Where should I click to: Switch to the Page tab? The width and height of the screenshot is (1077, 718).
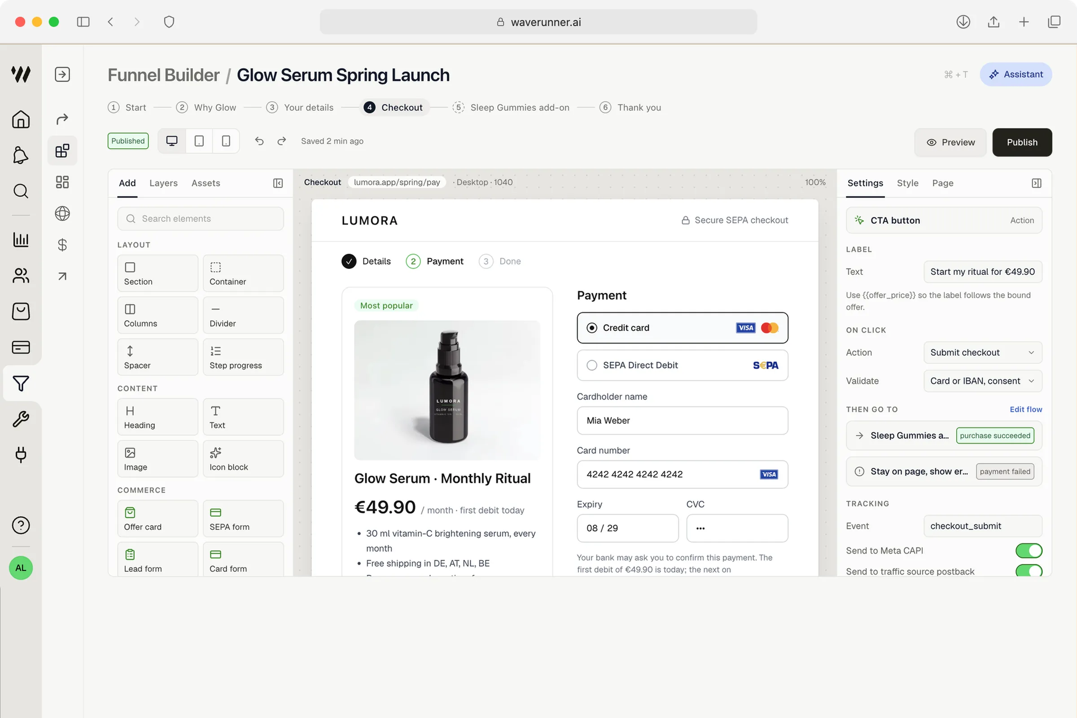(x=942, y=183)
